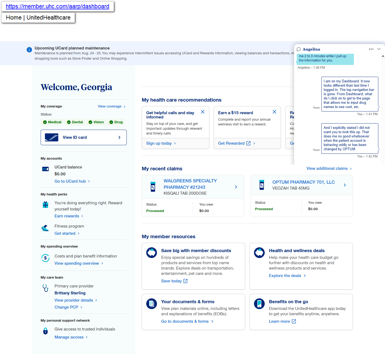385x354 pixels.
Task: Click the fitness program sneaker icon
Action: [x=45, y=228]
